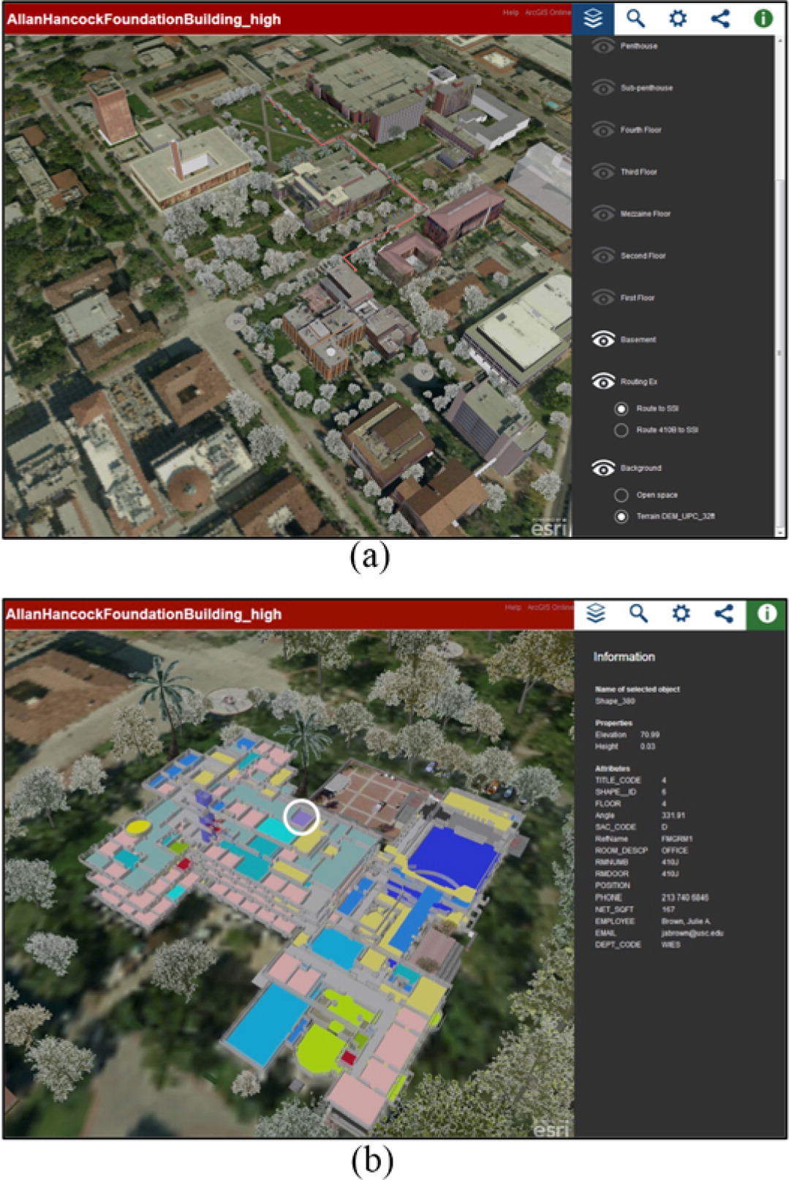The height and width of the screenshot is (1180, 789).
Task: Toggle visibility of the Fourth Floor layer
Action: [x=603, y=130]
